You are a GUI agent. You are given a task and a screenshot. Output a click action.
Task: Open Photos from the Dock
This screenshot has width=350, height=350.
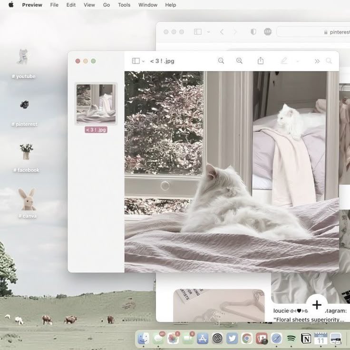(173, 339)
